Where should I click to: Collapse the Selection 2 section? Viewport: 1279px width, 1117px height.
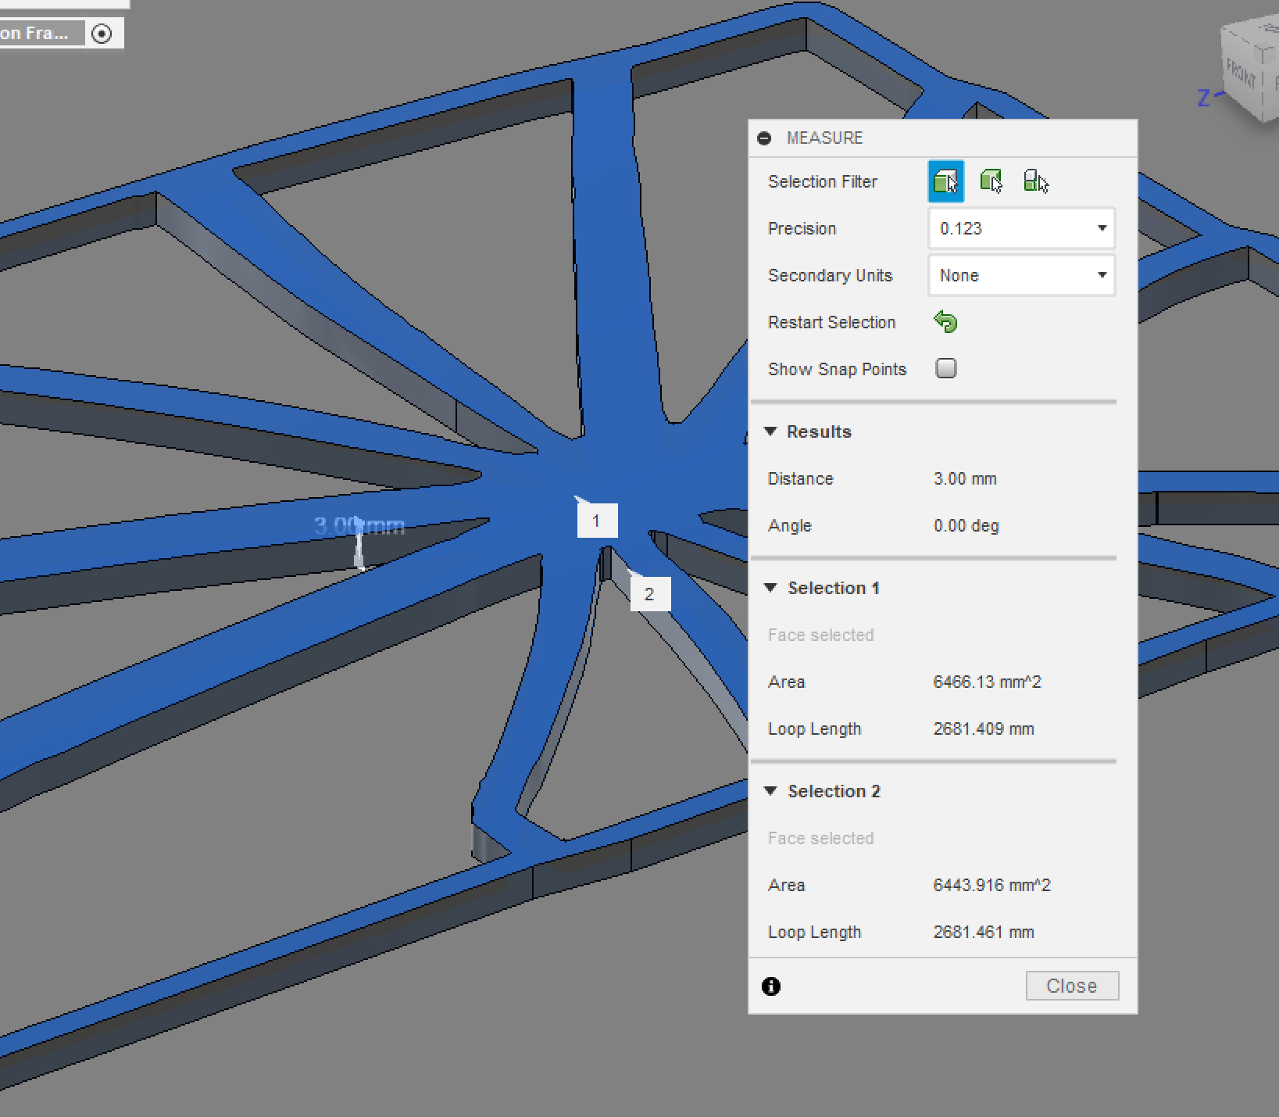tap(771, 790)
